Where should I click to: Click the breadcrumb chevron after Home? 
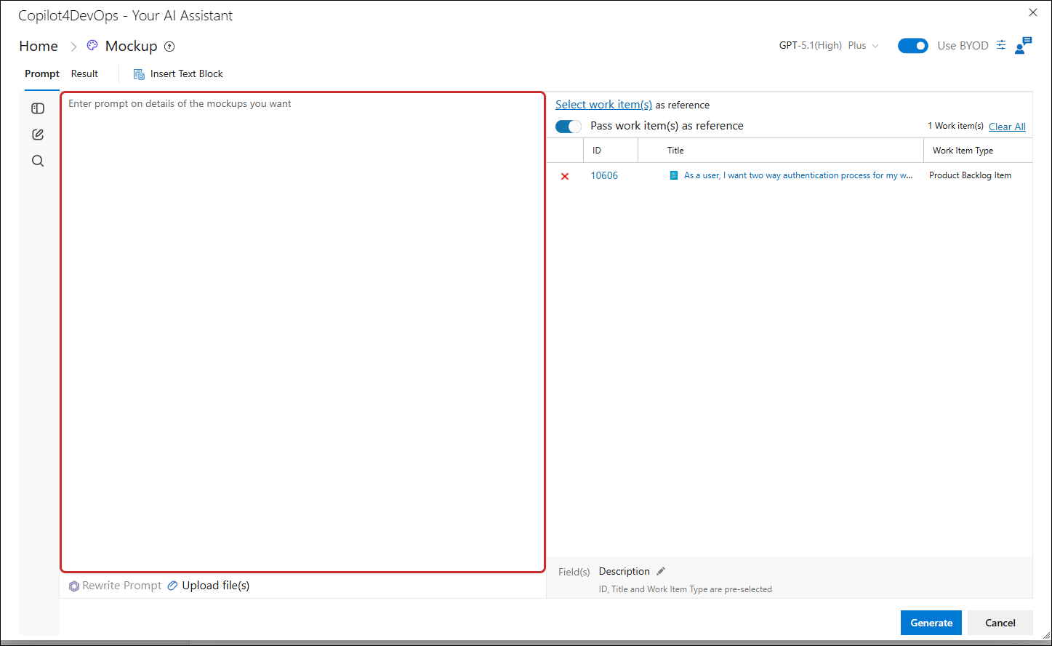coord(73,47)
